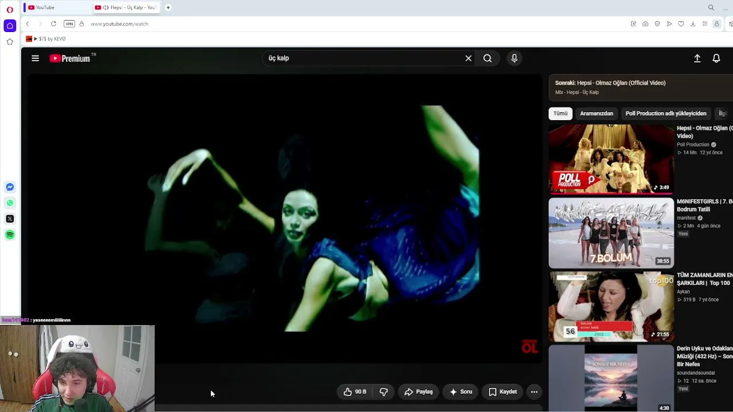Open the YouTube guide hamburger menu
The image size is (733, 412).
click(x=36, y=58)
